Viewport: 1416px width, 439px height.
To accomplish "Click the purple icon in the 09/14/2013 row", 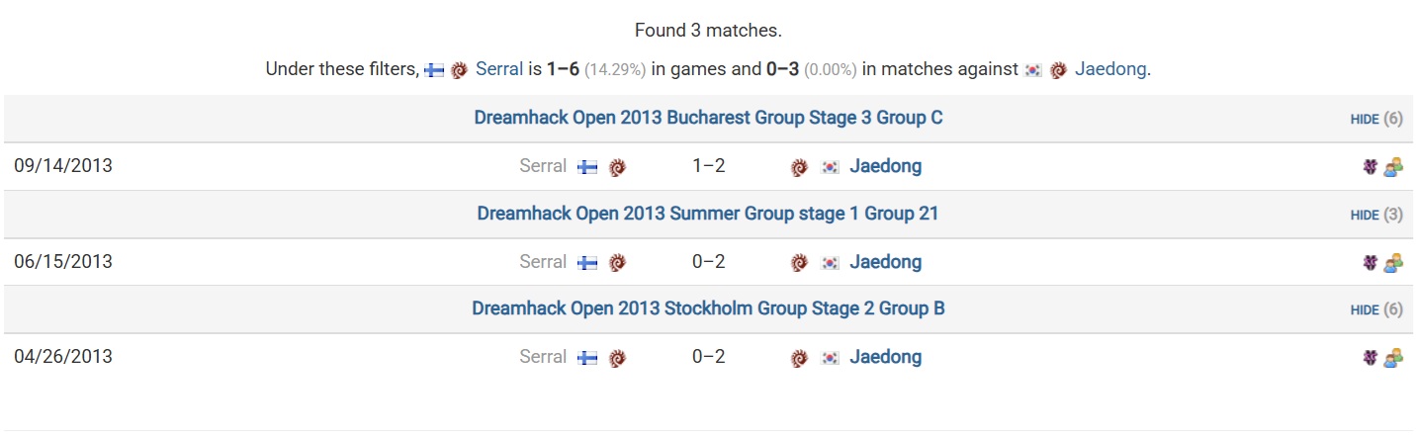I will click(1370, 167).
